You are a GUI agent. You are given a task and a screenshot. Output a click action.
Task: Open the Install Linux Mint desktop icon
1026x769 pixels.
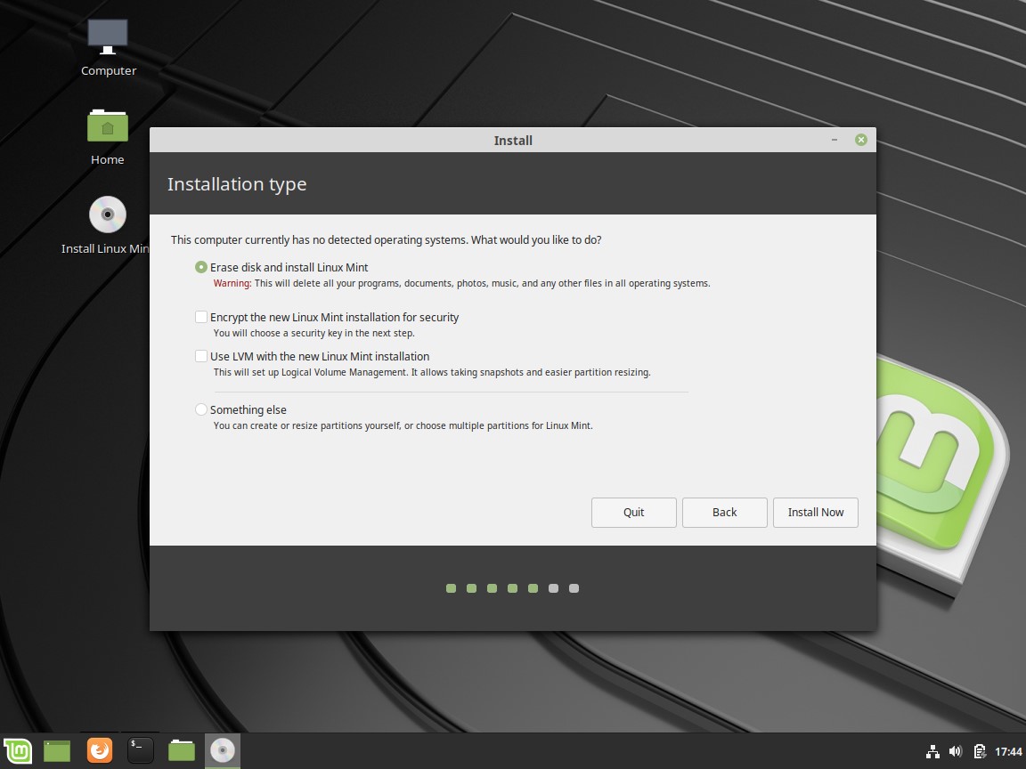click(107, 215)
